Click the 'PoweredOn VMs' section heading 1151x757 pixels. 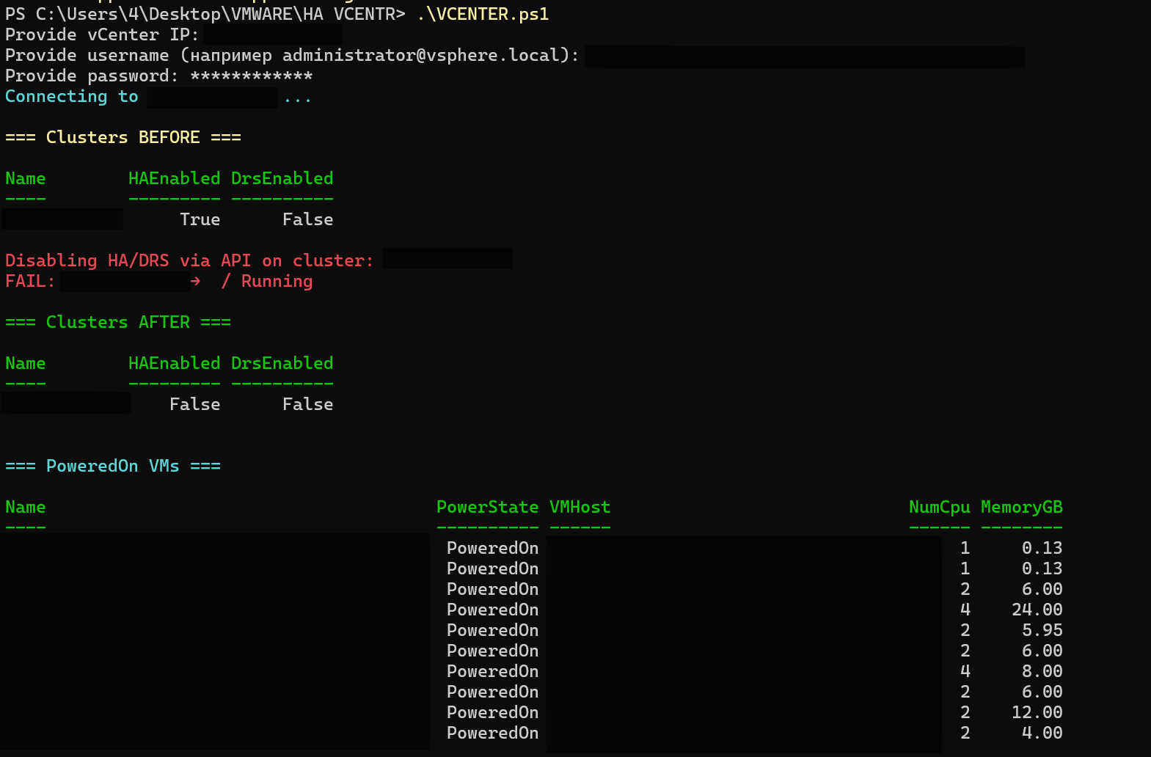[112, 467]
